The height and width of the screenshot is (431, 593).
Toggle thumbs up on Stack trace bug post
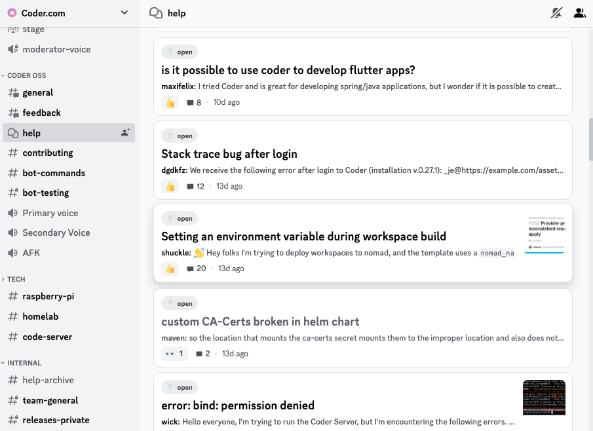coord(170,187)
